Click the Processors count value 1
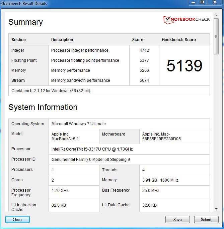This screenshot has width=224, height=229. click(53, 170)
